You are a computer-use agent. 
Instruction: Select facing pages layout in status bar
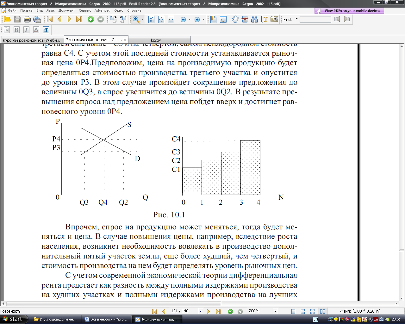click(322, 311)
